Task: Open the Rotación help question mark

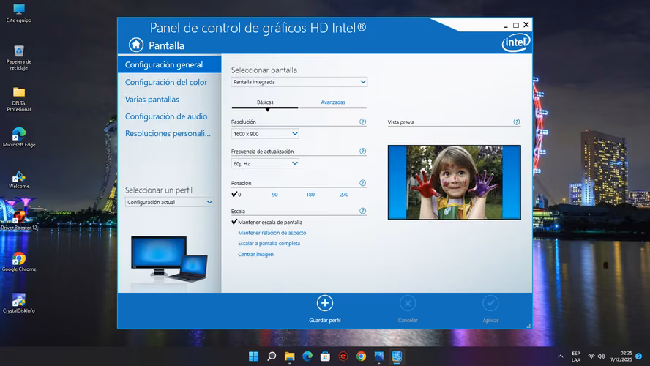Action: (x=363, y=183)
